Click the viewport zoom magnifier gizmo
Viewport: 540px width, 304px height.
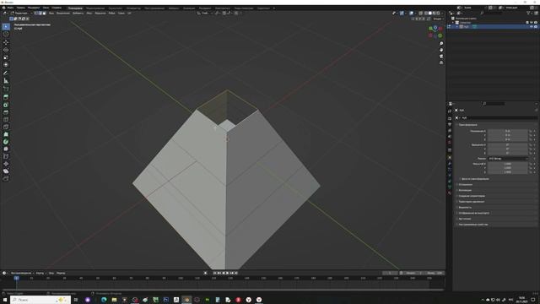[x=441, y=44]
